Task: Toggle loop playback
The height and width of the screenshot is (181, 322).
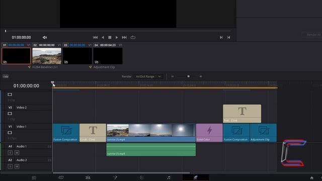Action: click(133, 37)
